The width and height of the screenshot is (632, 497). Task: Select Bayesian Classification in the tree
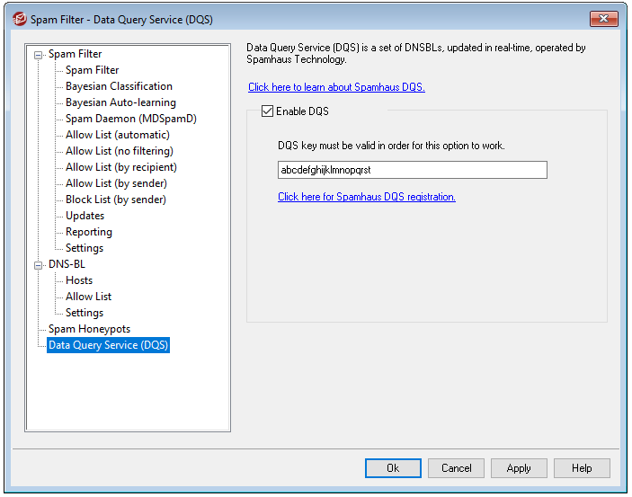119,86
